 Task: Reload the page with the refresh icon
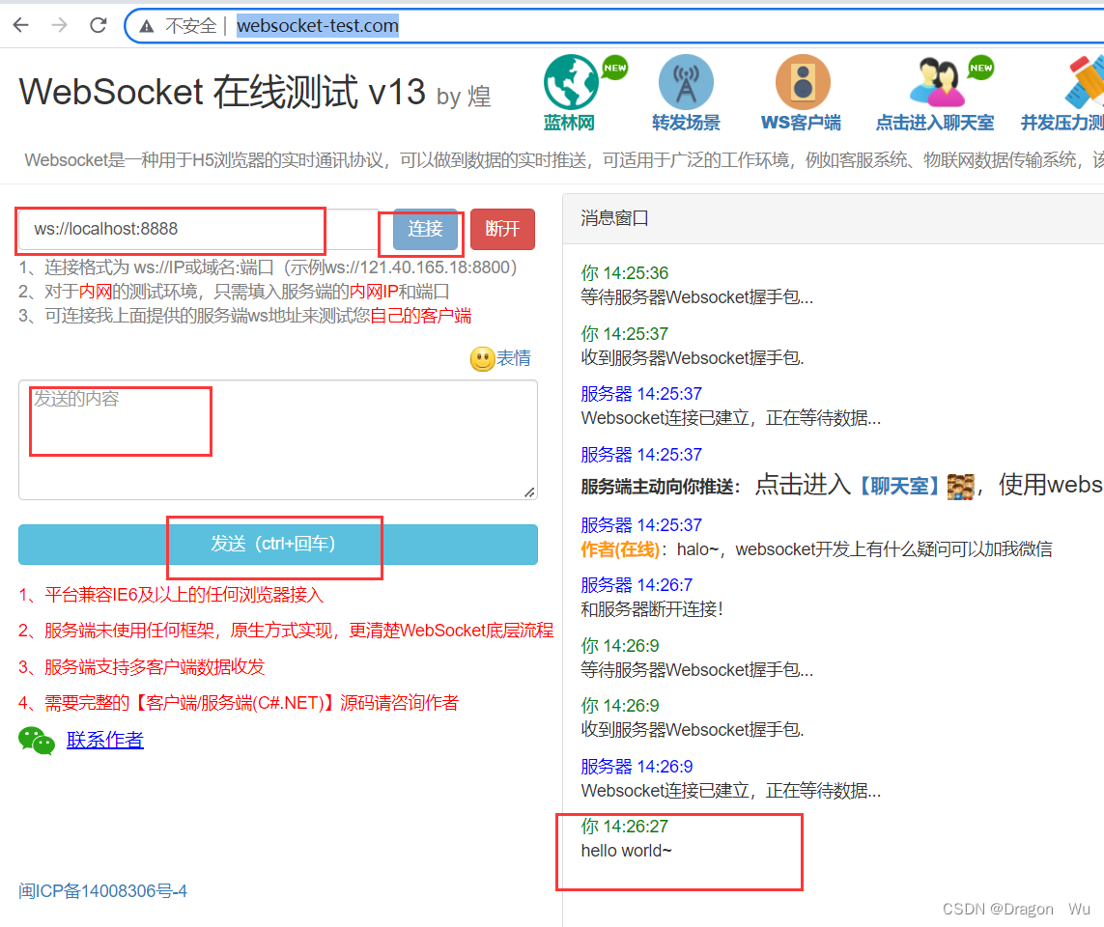click(99, 25)
